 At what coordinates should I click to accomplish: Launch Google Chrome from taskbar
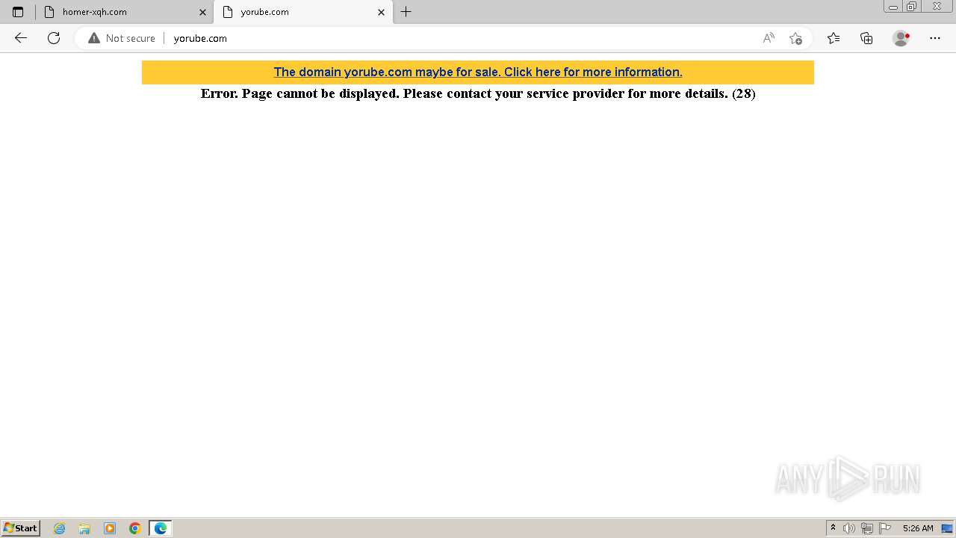pyautogui.click(x=135, y=528)
